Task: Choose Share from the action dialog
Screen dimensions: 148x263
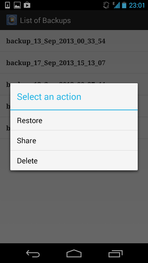Action: click(x=74, y=140)
